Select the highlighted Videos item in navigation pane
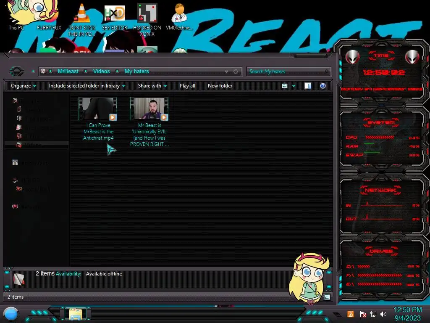 pos(37,145)
